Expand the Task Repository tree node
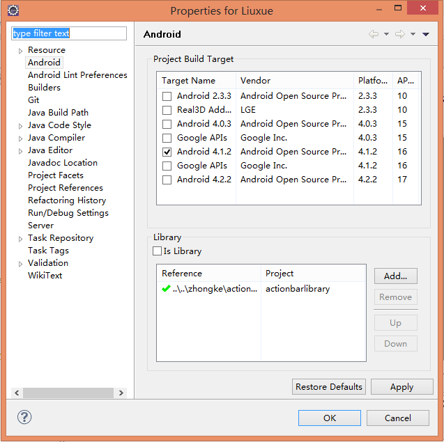 (20, 239)
